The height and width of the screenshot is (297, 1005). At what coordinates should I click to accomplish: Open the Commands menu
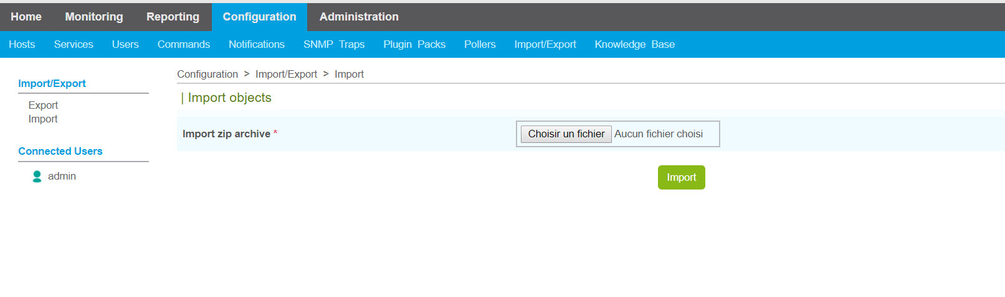click(183, 45)
